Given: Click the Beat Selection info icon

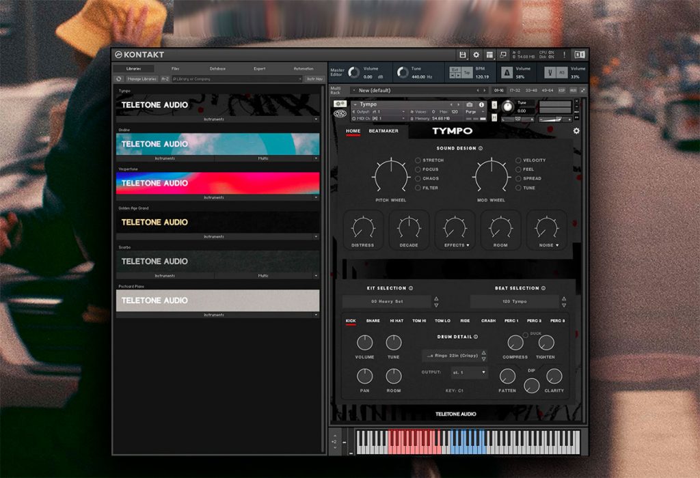Looking at the screenshot, I should (x=543, y=288).
